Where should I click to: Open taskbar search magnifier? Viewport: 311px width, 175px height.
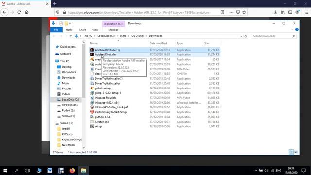(x=17, y=170)
